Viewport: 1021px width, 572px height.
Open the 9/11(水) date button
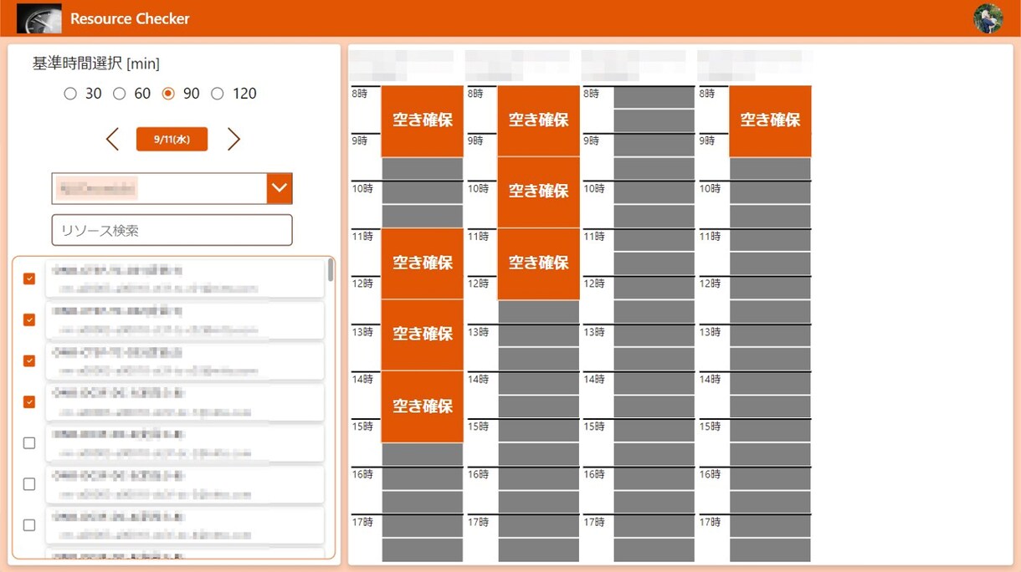point(172,140)
